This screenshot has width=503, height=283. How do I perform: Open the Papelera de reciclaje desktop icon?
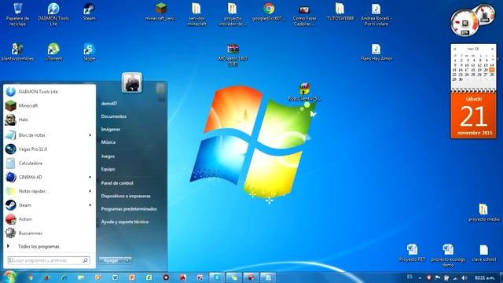pos(17,14)
